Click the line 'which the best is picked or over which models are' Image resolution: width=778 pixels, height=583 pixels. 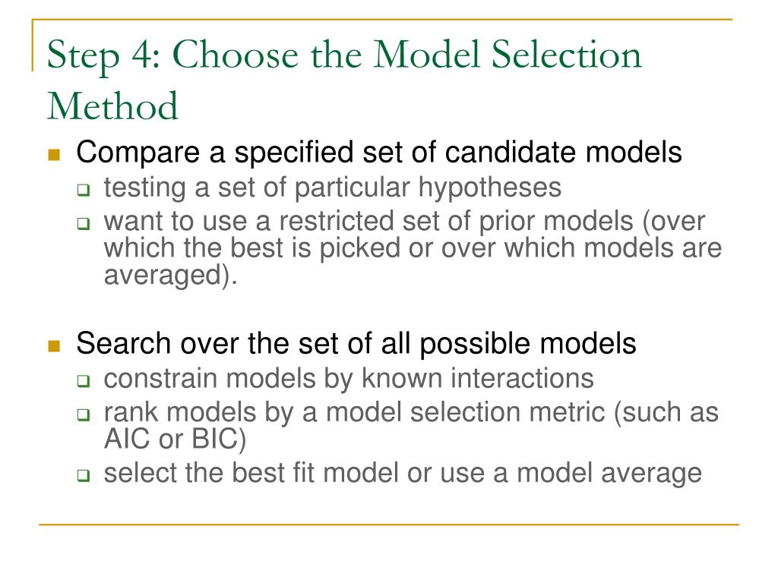click(x=413, y=248)
